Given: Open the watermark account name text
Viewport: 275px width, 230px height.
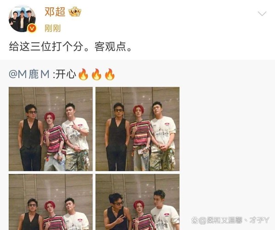Looking at the screenshot, I should 234,220.
